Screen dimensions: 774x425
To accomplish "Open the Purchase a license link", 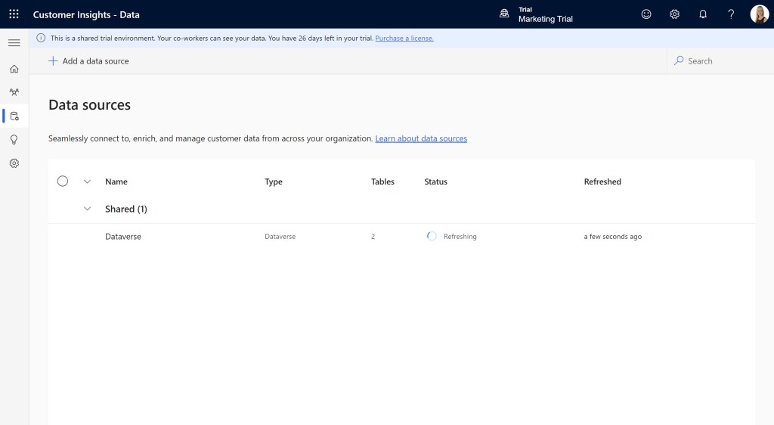I will tap(404, 38).
